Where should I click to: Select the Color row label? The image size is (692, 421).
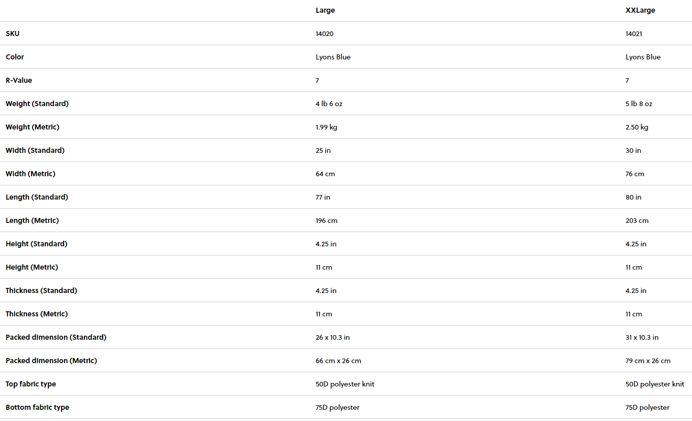click(15, 57)
